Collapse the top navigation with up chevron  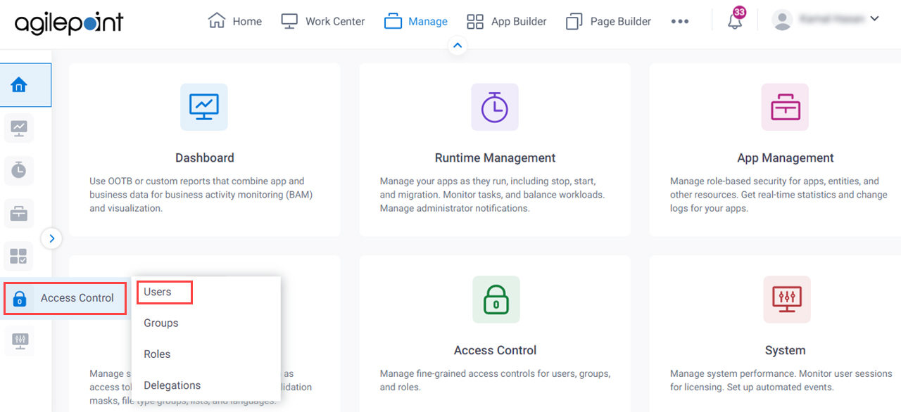pos(458,46)
